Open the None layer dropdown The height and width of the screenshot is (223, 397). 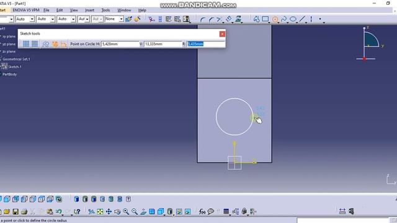point(114,19)
